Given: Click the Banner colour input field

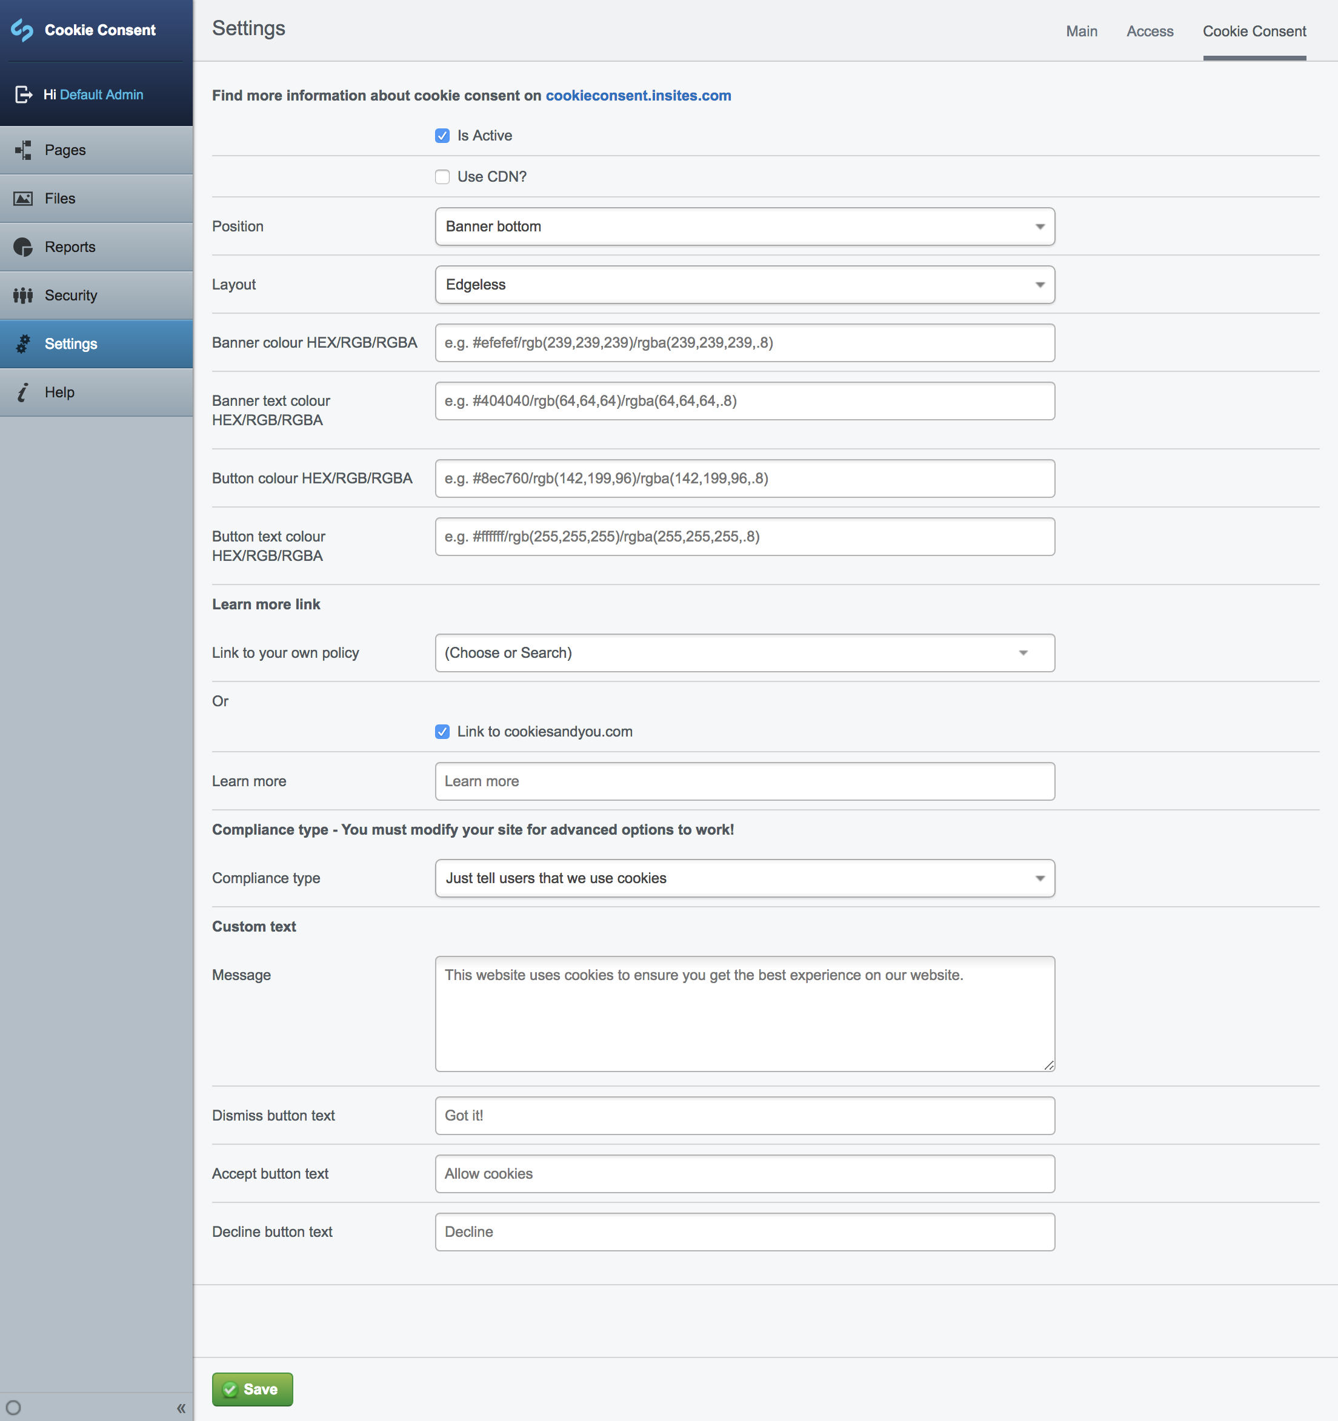Looking at the screenshot, I should (x=744, y=342).
